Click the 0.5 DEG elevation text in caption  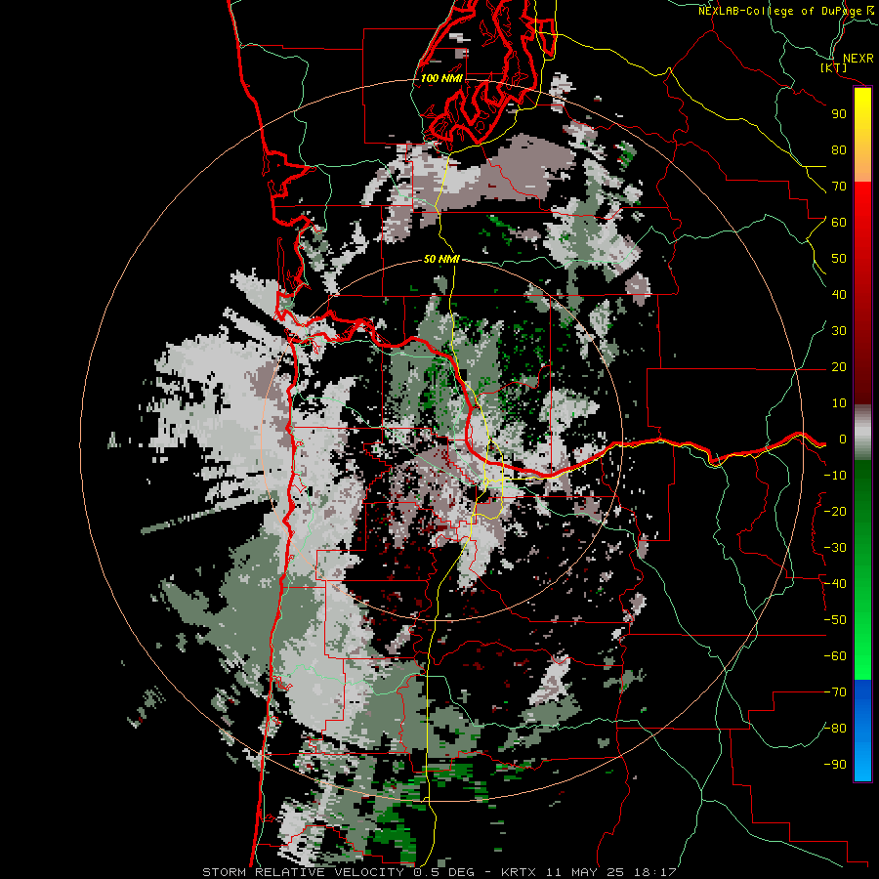click(444, 872)
